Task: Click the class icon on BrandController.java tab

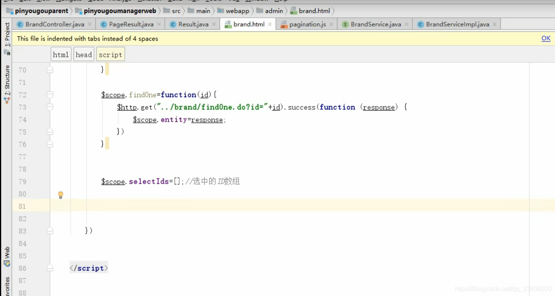Action: 20,25
